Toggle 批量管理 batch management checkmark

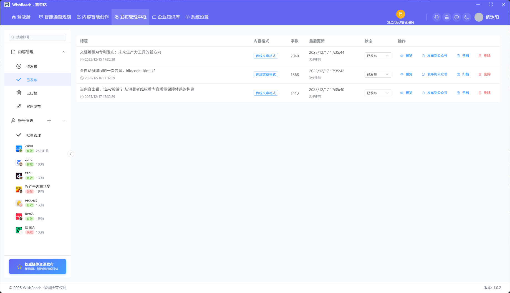click(x=19, y=135)
